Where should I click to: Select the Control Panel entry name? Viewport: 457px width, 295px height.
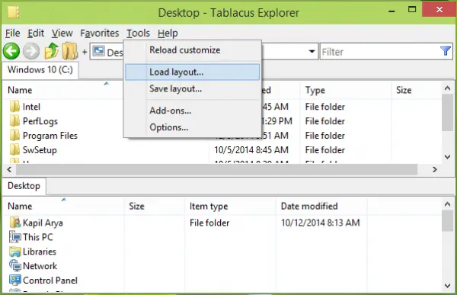coord(50,281)
